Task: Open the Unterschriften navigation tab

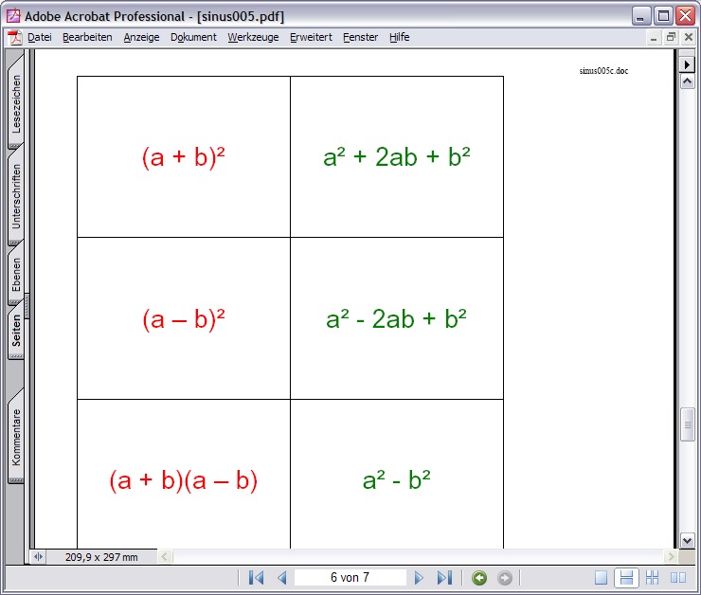Action: (x=16, y=196)
